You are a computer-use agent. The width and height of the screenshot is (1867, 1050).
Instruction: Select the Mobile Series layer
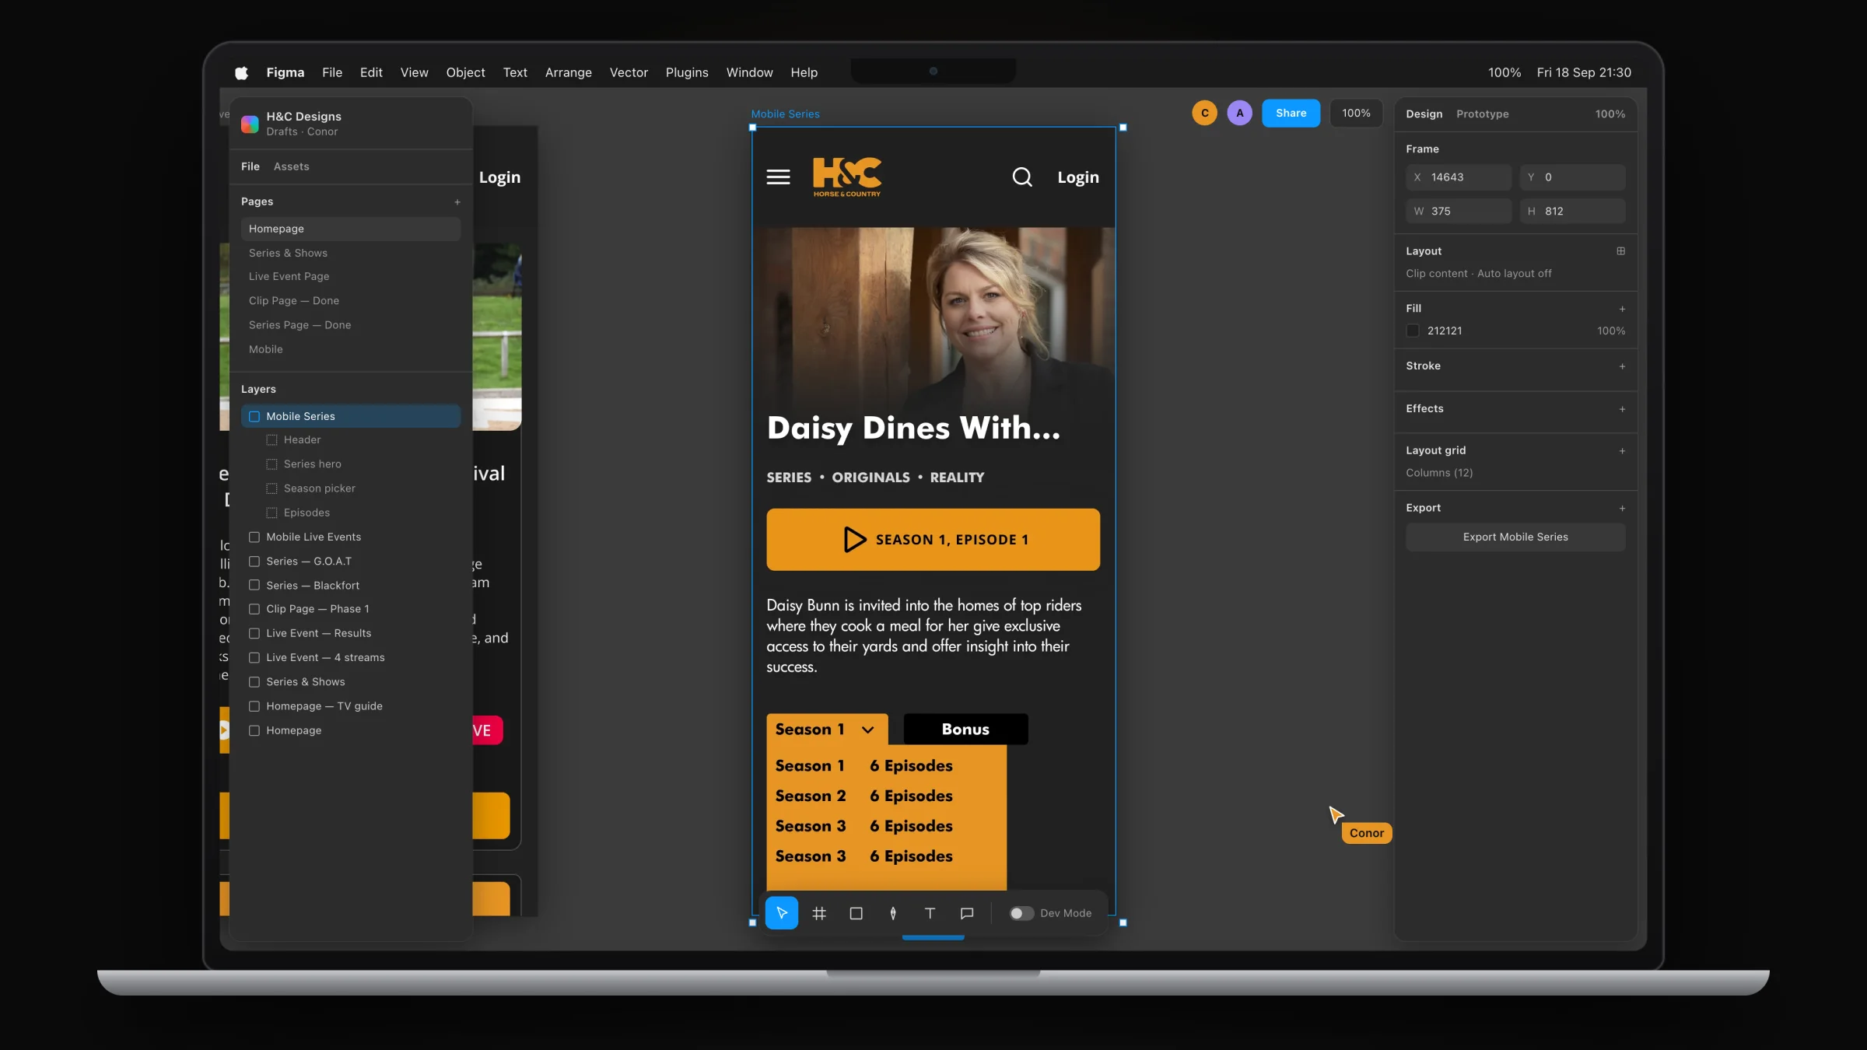[x=351, y=416]
